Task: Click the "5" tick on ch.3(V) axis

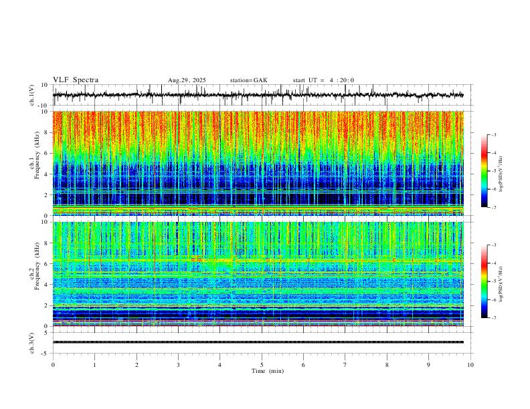Action: [47, 332]
